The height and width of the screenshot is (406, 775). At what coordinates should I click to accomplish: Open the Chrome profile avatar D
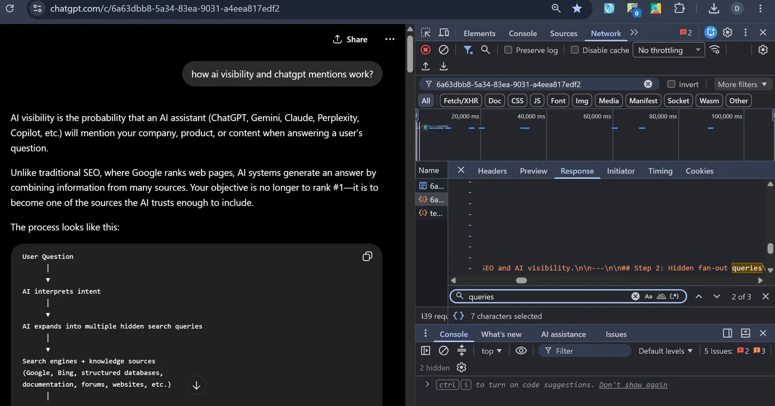pos(737,8)
